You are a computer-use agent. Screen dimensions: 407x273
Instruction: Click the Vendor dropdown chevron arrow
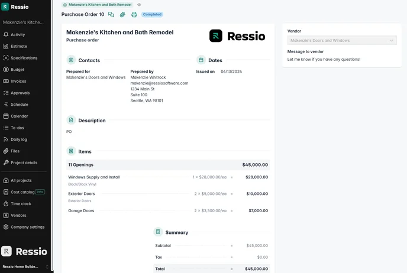(391, 40)
